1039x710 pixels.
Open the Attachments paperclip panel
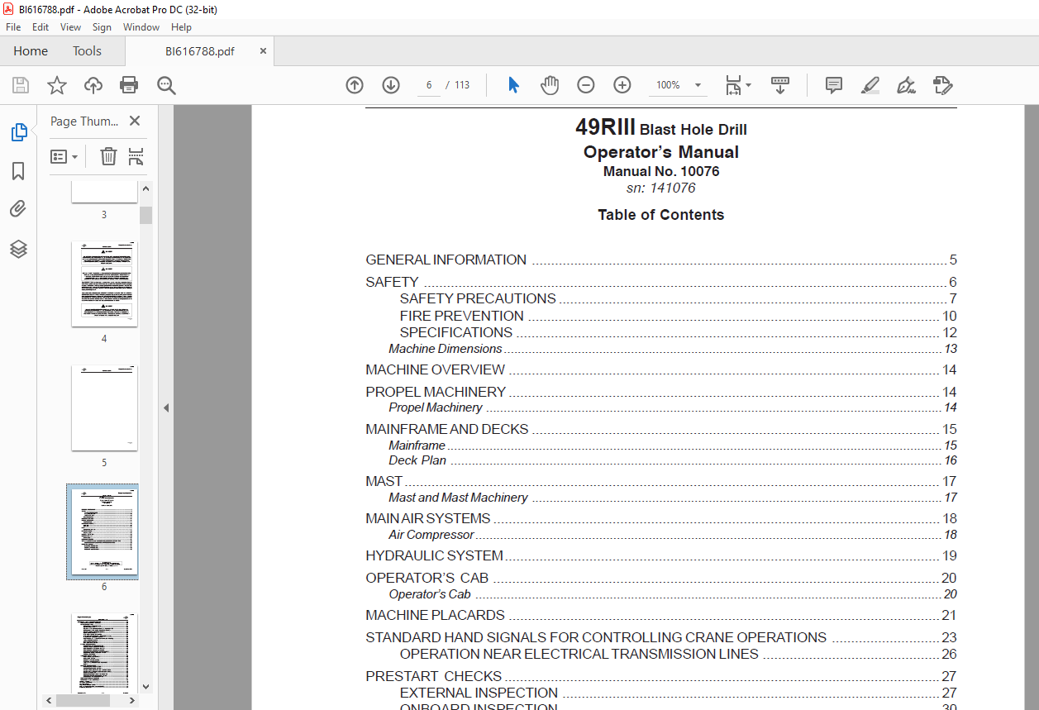18,209
